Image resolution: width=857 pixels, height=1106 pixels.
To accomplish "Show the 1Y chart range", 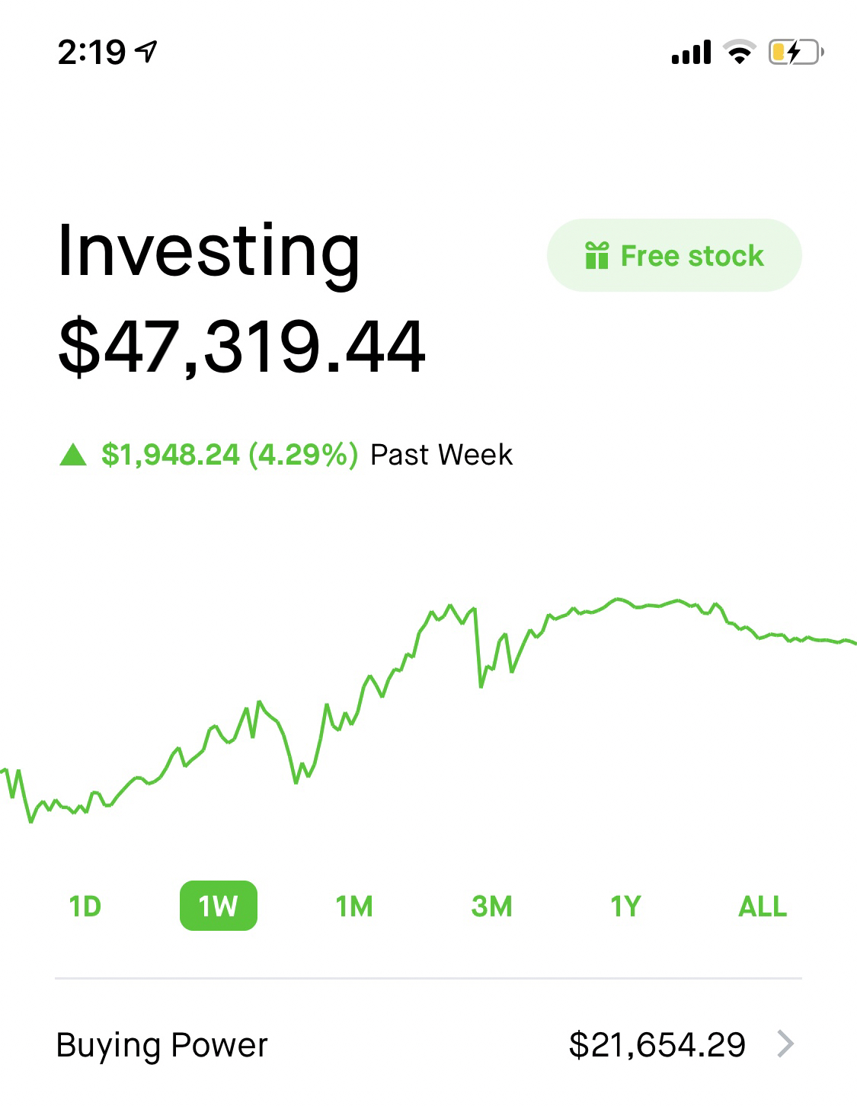I will coord(625,906).
